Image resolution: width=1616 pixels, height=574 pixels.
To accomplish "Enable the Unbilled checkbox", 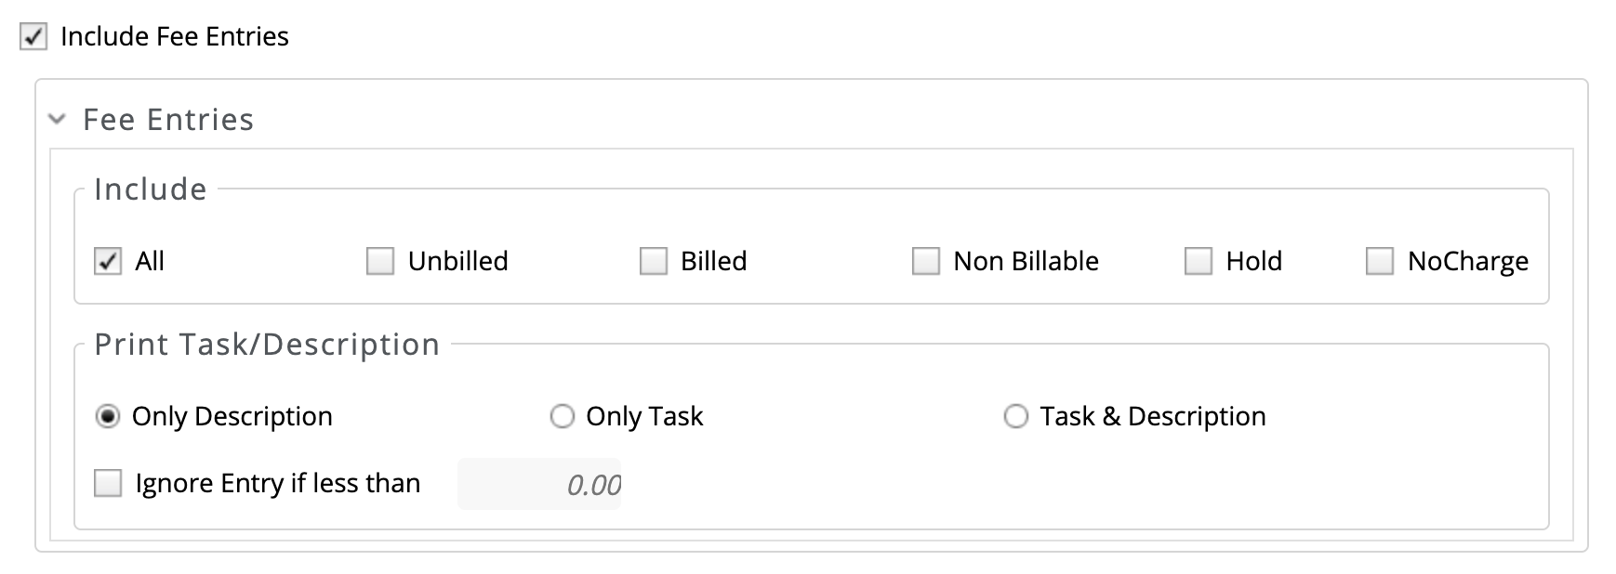I will pyautogui.click(x=380, y=261).
